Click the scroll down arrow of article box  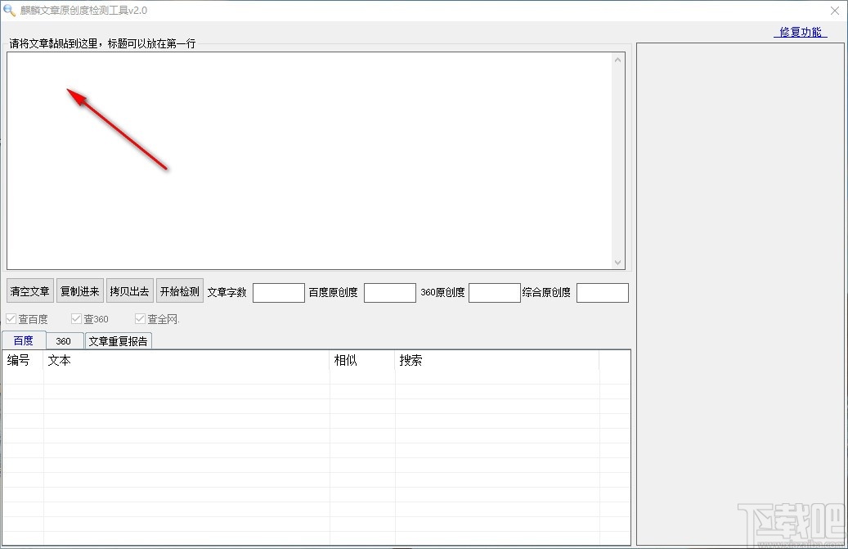click(617, 263)
